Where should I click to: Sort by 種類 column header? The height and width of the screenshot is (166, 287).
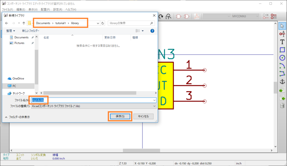tap(135, 38)
